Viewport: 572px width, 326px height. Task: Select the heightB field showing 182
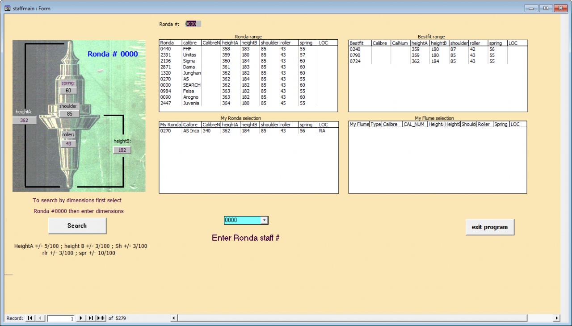tap(122, 150)
